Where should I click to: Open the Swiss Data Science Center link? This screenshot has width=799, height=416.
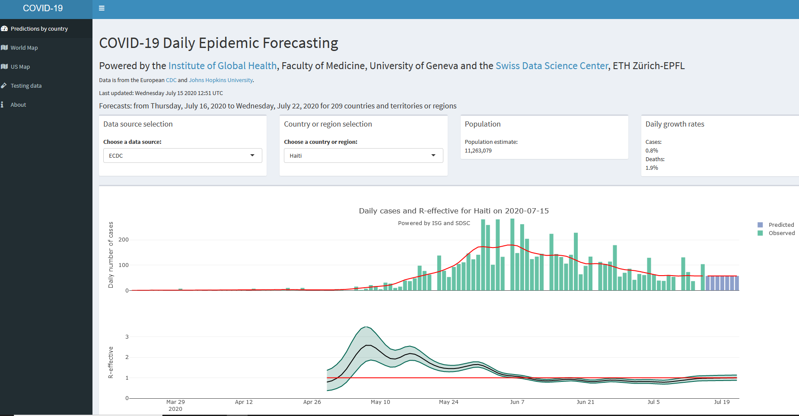tap(551, 66)
